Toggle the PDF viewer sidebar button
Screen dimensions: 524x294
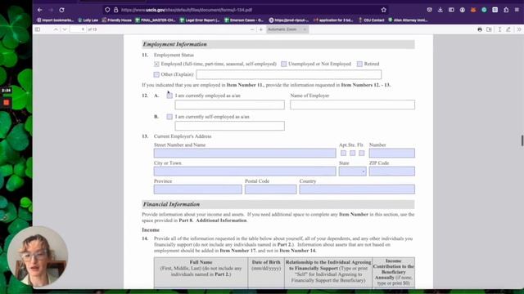(38, 29)
